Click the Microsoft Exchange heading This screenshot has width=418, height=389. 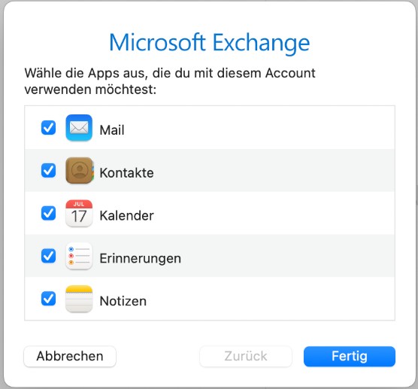tap(209, 43)
